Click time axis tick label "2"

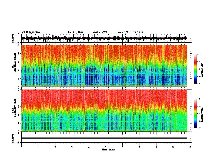pyautogui.click(x=55, y=147)
